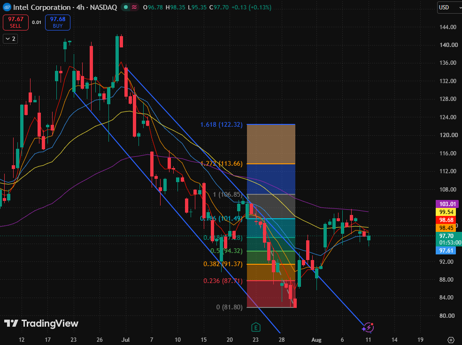This screenshot has height=345, width=462.
Task: Click the 136.00 price axis label
Action: tap(448, 63)
